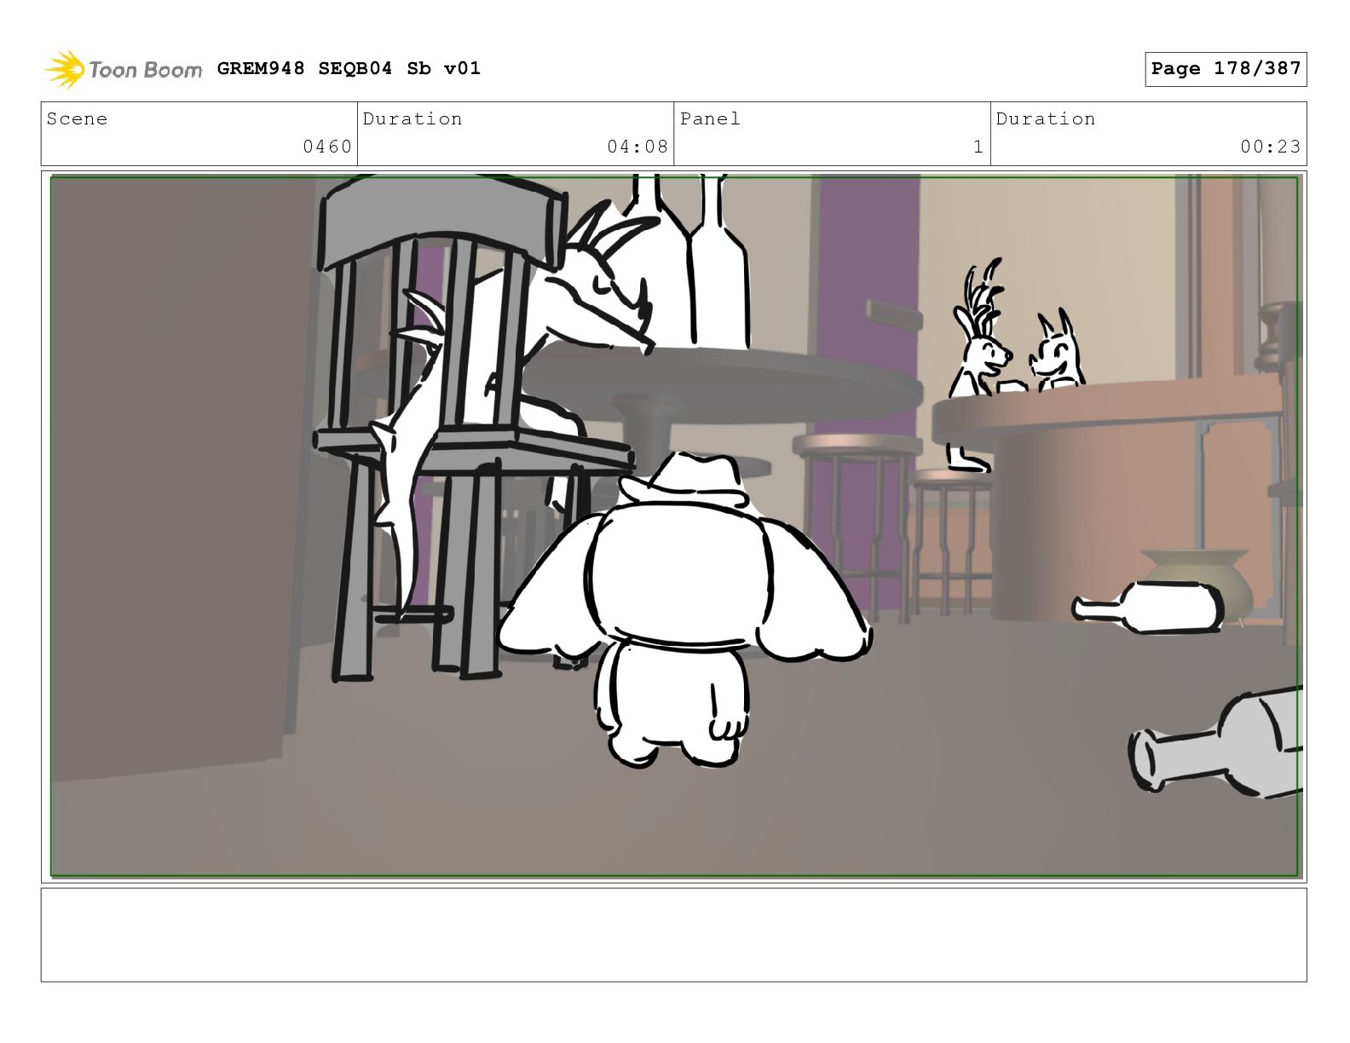Click the 'Page 178/387' page indicator
Image resolution: width=1350 pixels, height=1043 pixels.
point(1226,69)
